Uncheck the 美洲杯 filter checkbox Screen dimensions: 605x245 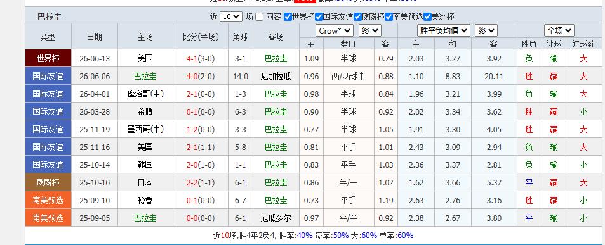pyautogui.click(x=427, y=17)
